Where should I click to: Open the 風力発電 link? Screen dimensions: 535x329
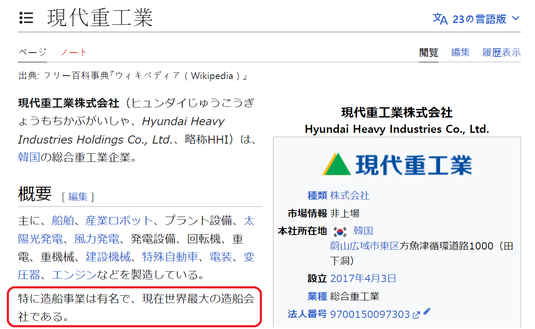(x=96, y=238)
